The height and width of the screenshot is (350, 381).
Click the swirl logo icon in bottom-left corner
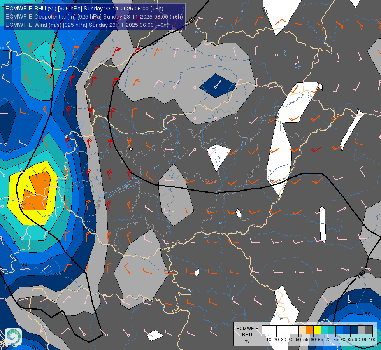tap(13, 337)
